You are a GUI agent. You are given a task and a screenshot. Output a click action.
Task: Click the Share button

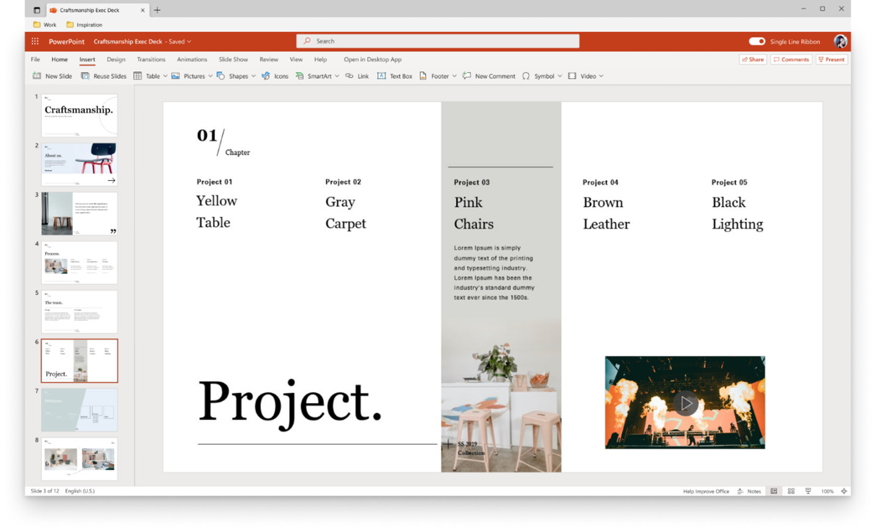tap(753, 59)
